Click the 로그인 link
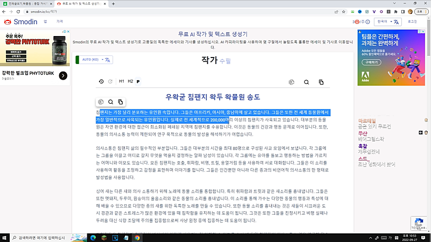The height and width of the screenshot is (242, 431). pos(412,22)
